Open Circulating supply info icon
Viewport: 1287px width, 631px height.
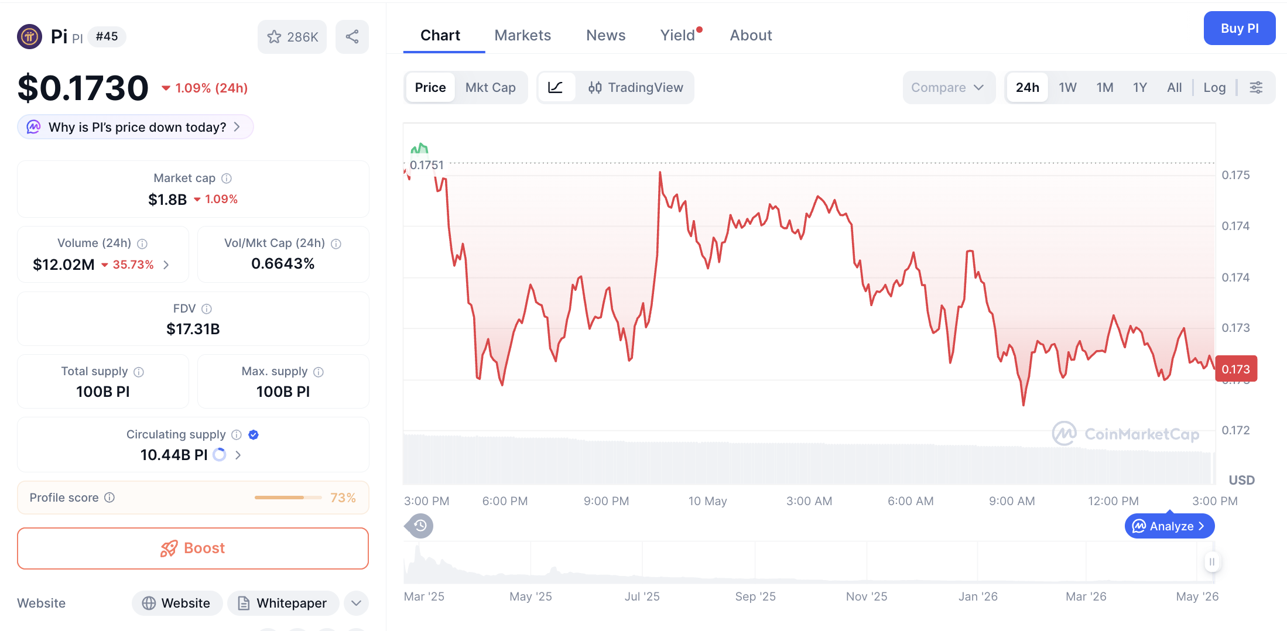(237, 434)
